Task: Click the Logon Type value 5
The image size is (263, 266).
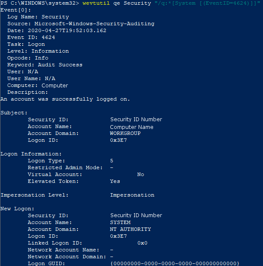Action: (112, 161)
